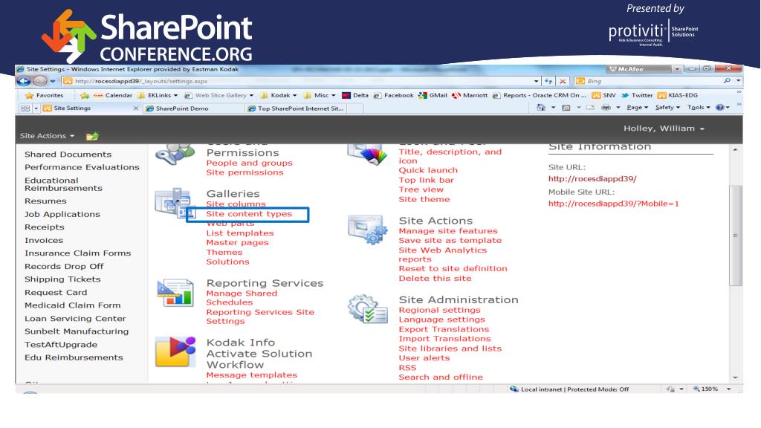
Task: Click the Look and Feel palette icon
Action: tap(367, 155)
